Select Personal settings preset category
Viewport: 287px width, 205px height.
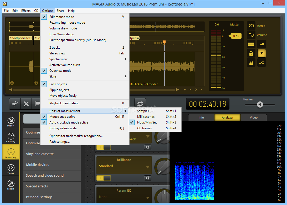click(x=52, y=197)
